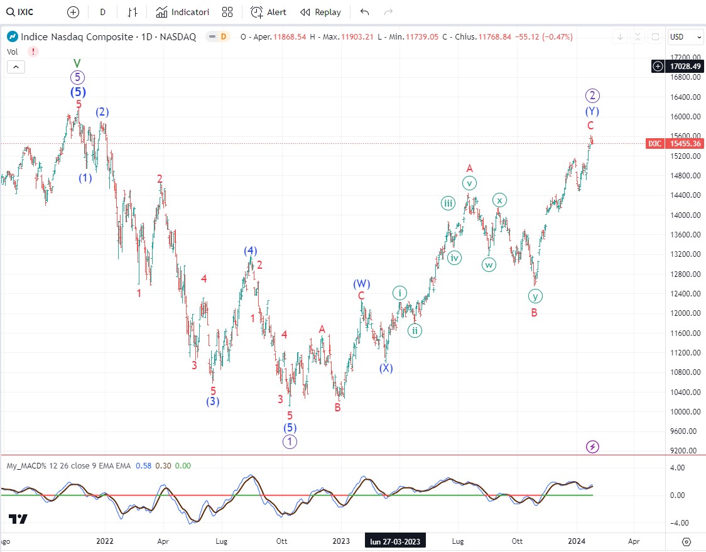The width and height of the screenshot is (706, 552).
Task: Click the low value 11739.05
Action: click(x=422, y=37)
